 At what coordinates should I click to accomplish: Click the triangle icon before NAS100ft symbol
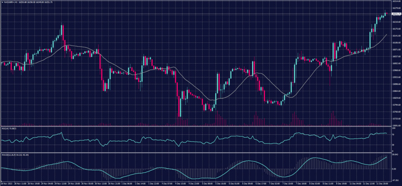tap(2, 2)
